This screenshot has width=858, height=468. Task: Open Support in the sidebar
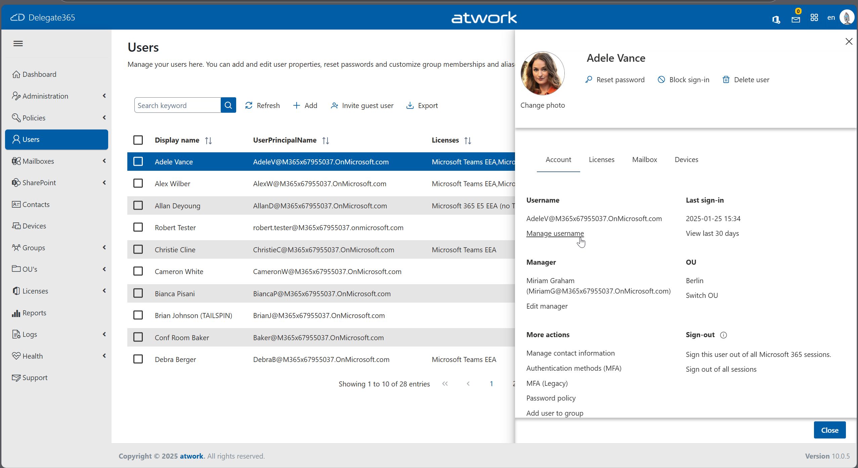[56, 377]
